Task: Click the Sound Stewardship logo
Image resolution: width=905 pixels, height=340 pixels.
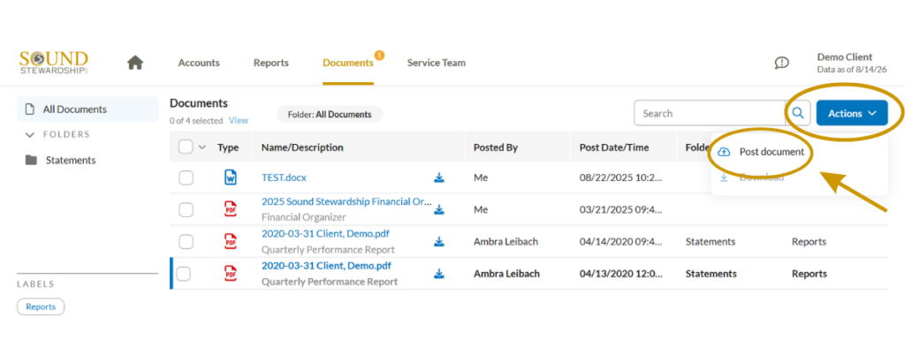Action: tap(54, 63)
